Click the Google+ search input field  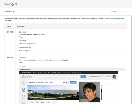pos(58,77)
